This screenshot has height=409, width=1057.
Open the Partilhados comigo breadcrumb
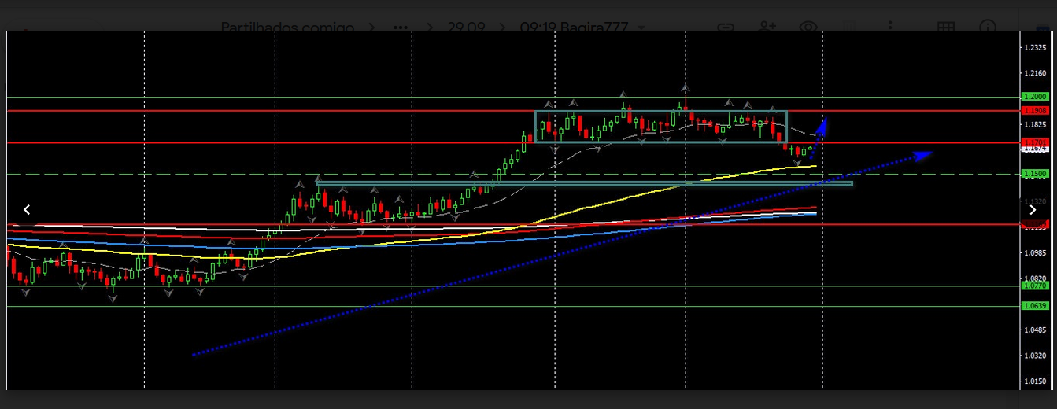point(286,28)
